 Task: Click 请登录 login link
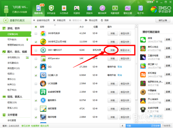click(150, 2)
